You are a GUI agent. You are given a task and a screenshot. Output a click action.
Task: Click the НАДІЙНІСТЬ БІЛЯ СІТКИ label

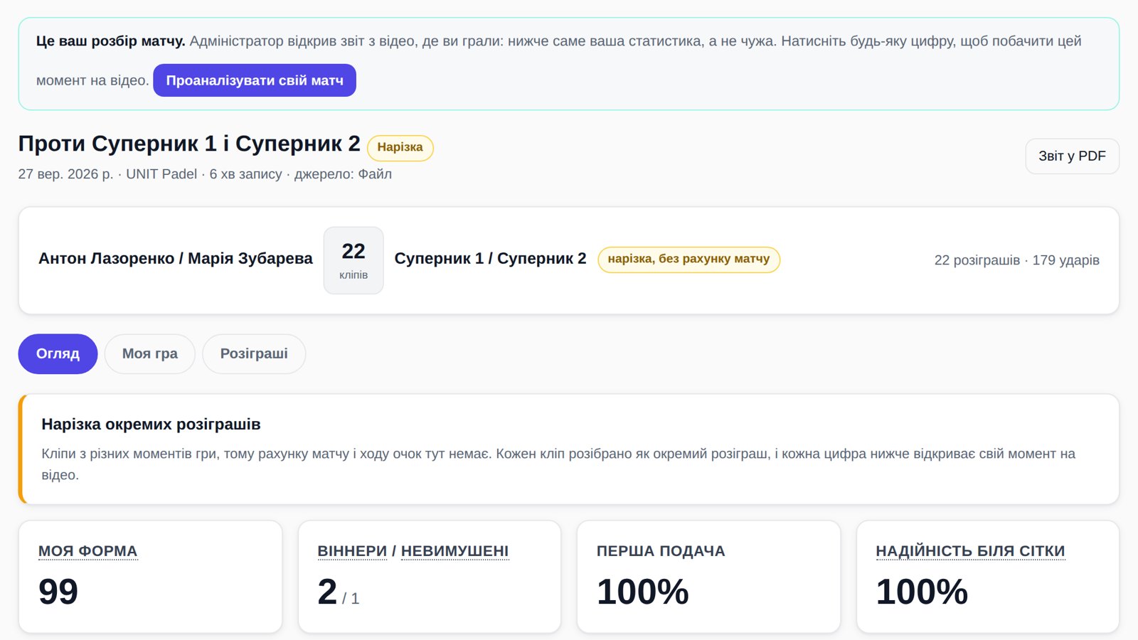(970, 551)
